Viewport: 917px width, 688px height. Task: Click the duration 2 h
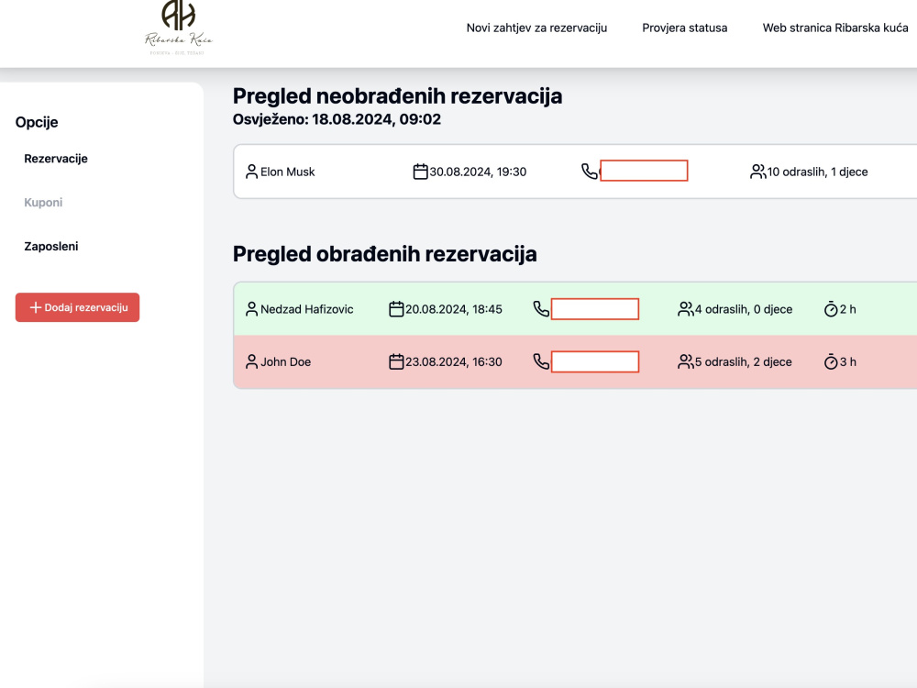click(847, 309)
